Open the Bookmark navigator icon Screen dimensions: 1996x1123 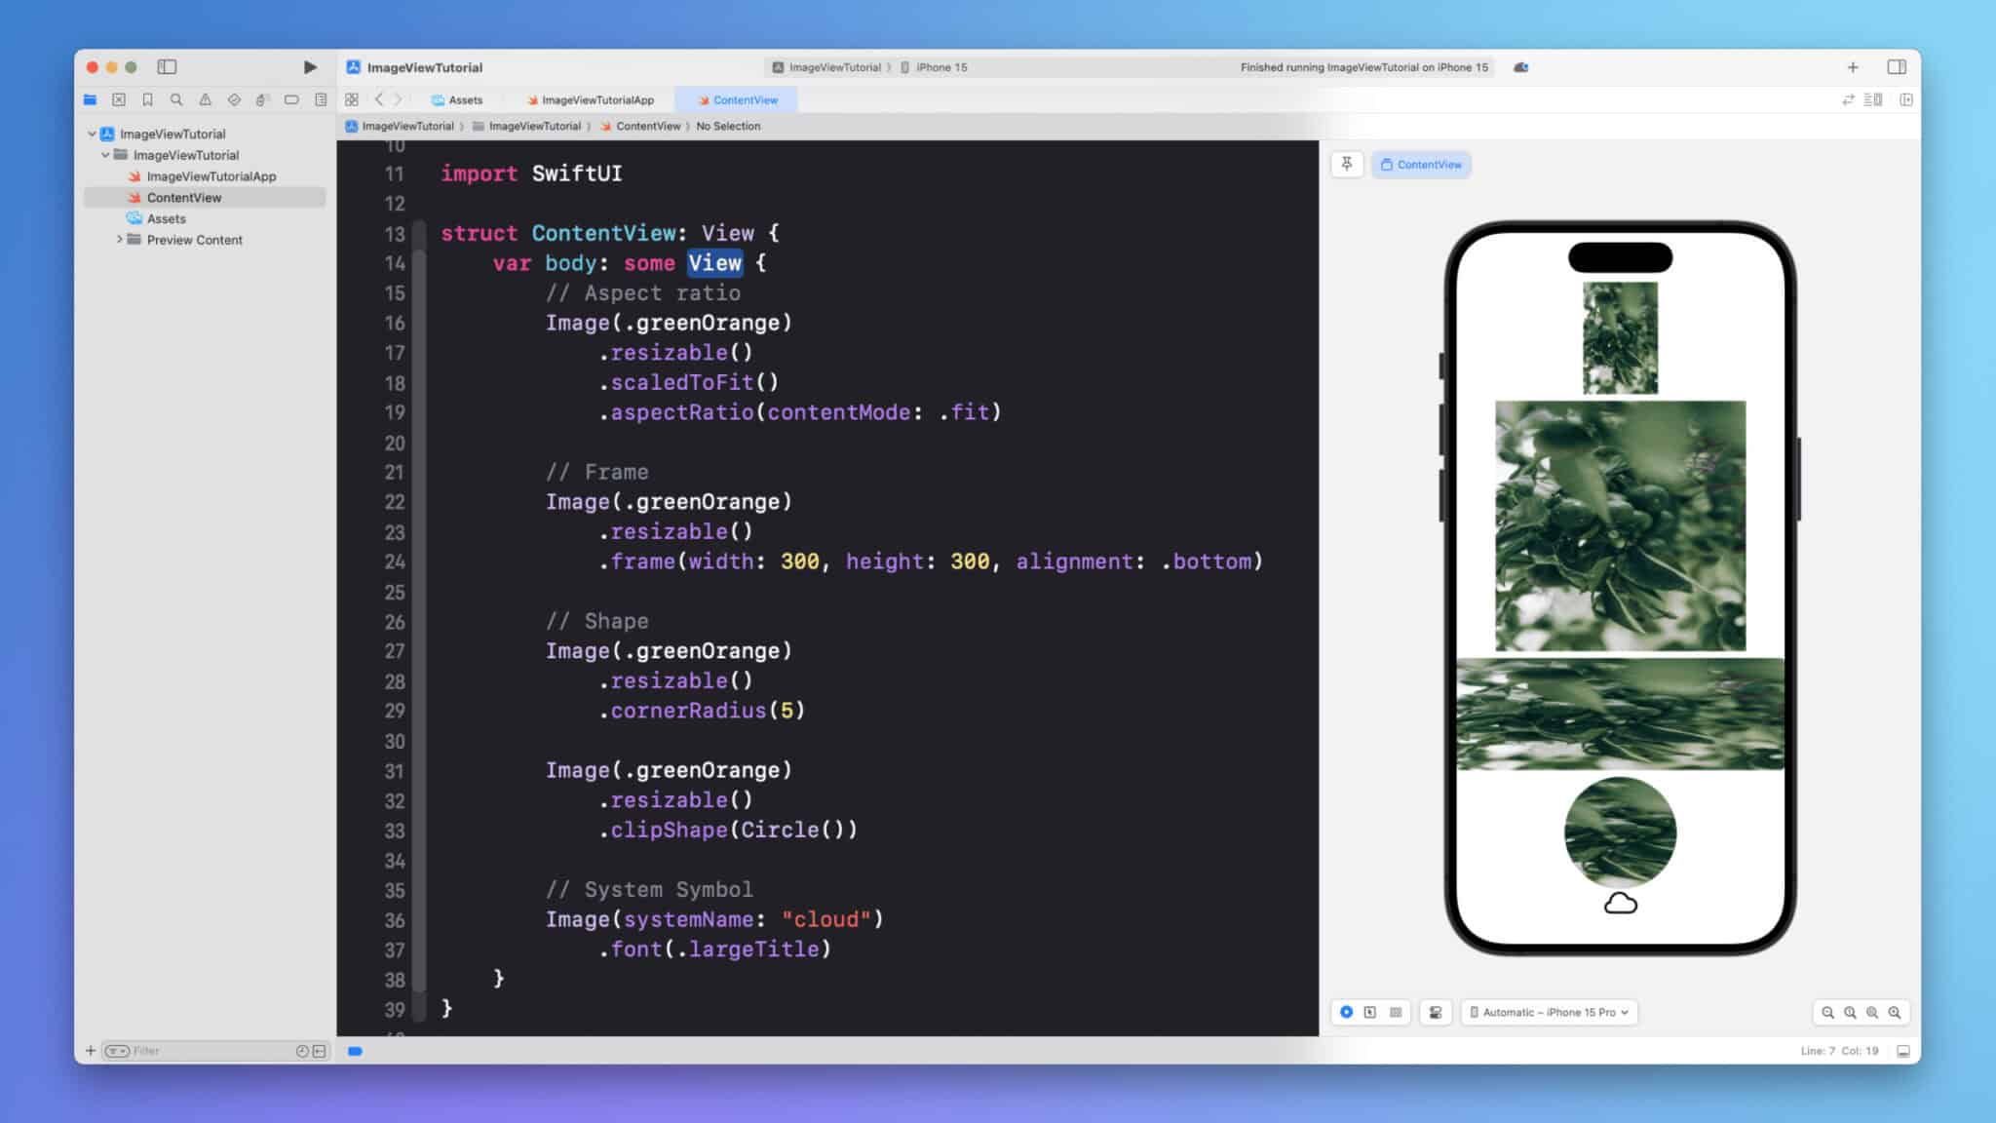tap(147, 99)
